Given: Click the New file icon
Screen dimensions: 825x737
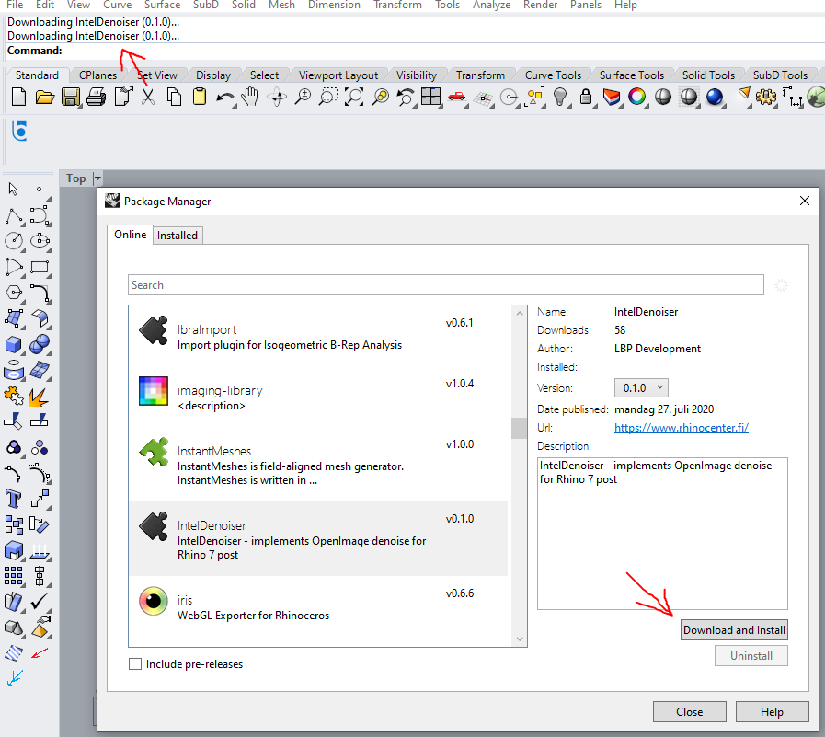Looking at the screenshot, I should (x=19, y=98).
